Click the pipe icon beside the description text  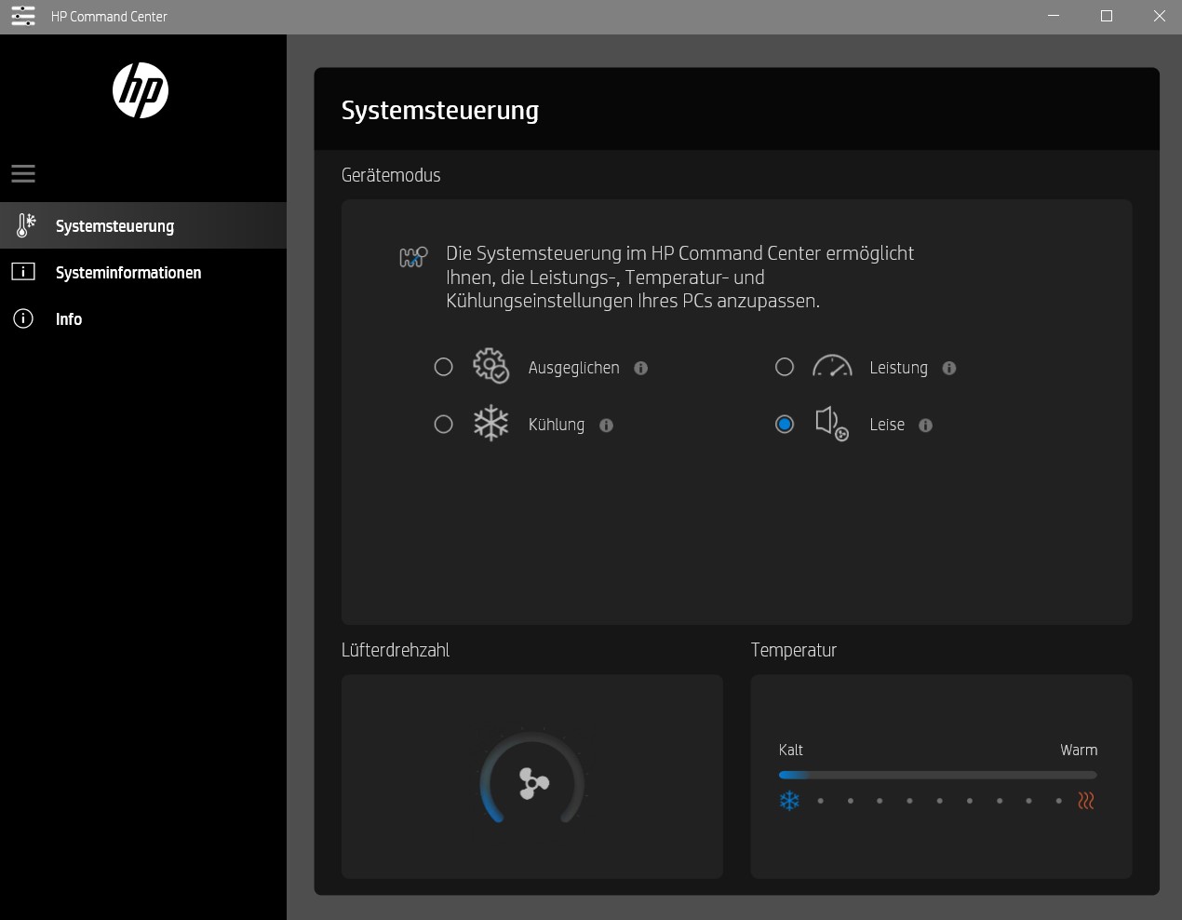coord(413,257)
